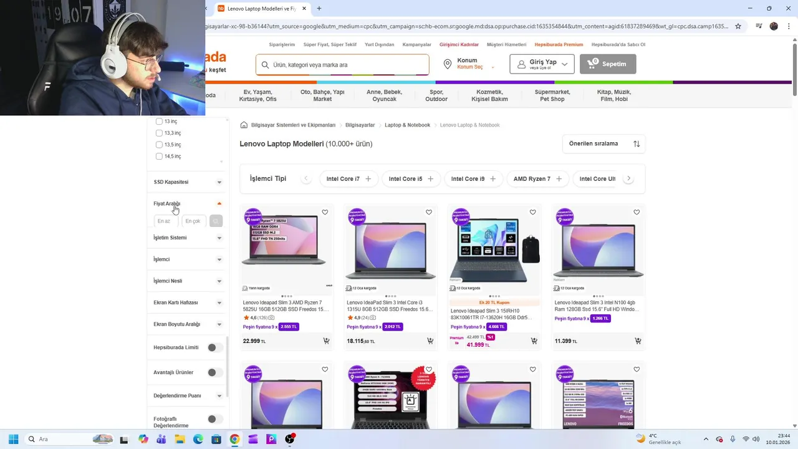This screenshot has height=449, width=798.
Task: Add 11.399 TL laptop to cart
Action: tap(638, 340)
